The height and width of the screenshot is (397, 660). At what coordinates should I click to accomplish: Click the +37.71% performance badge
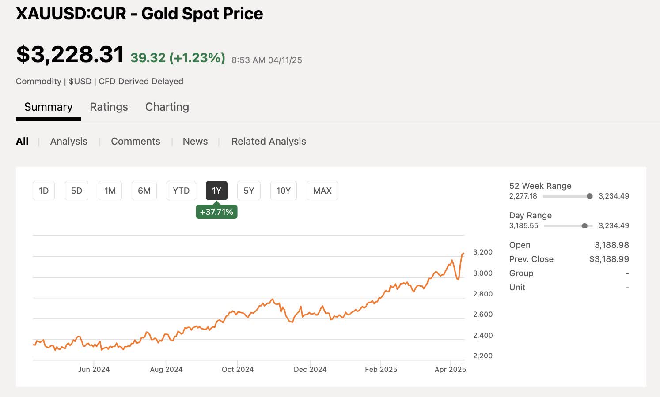[216, 212]
